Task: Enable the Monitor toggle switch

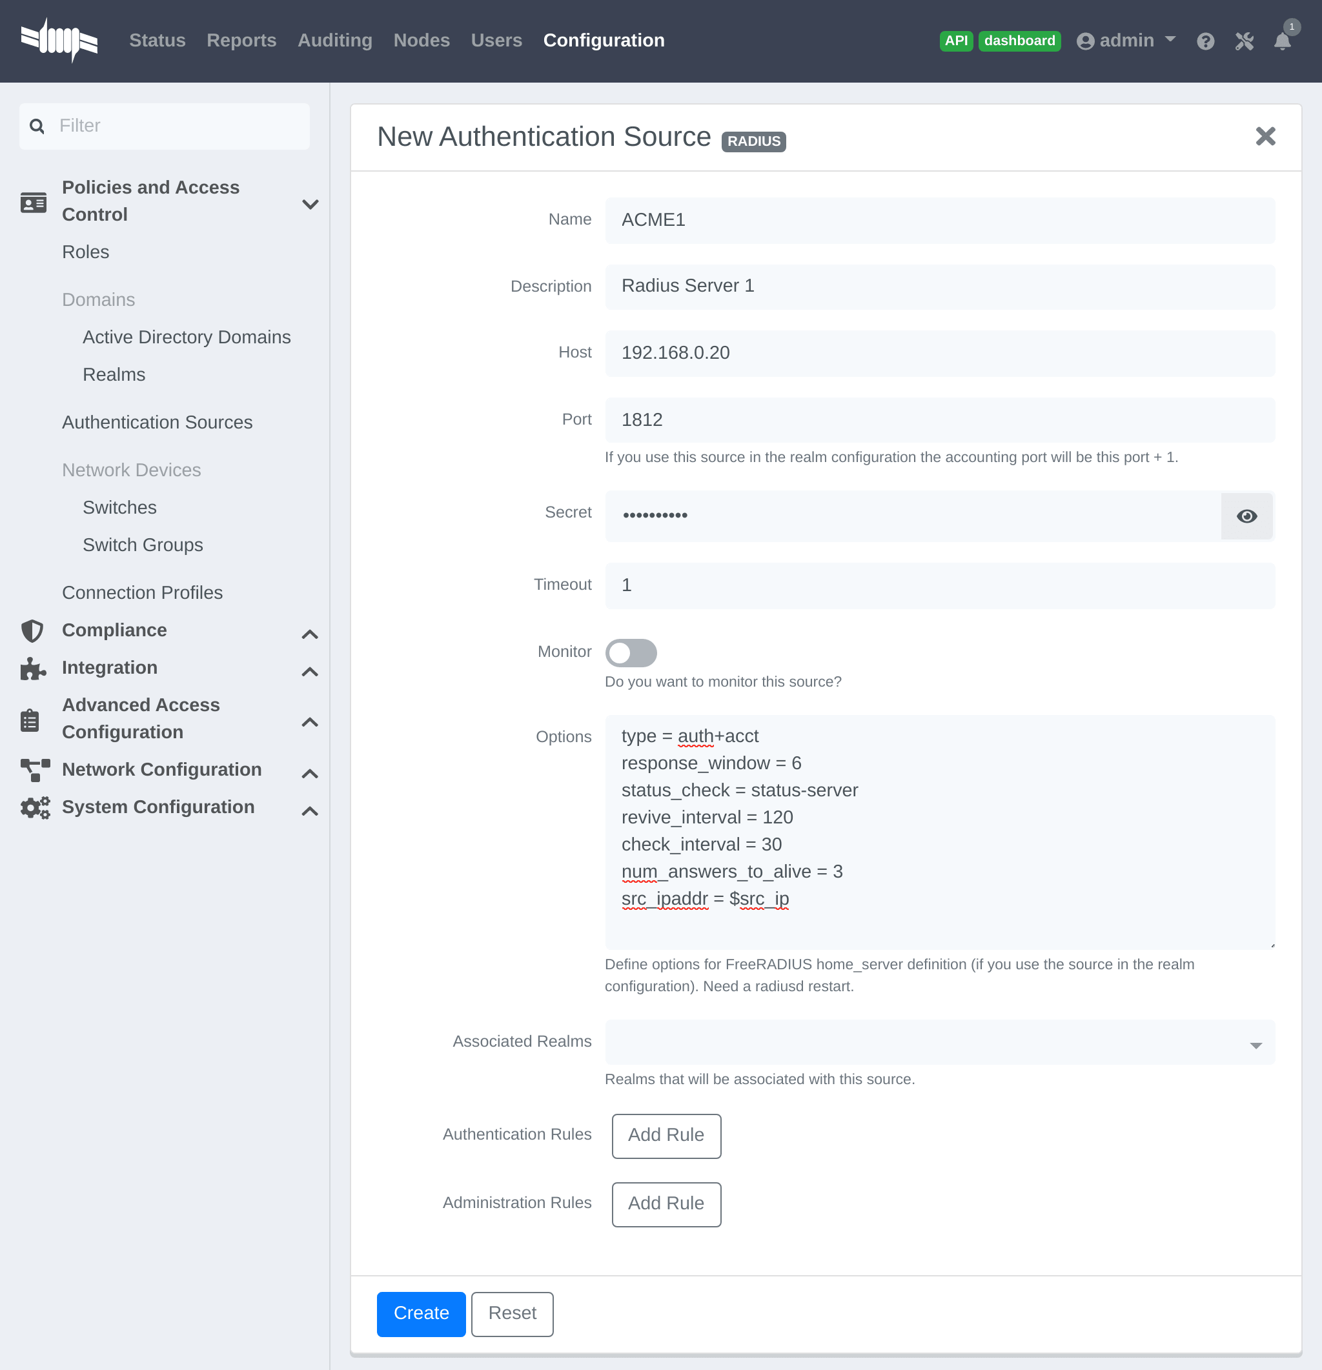Action: (631, 653)
